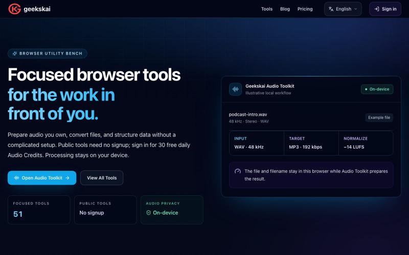Click the sparkle icon in Browser Utility badge
409x255 pixels.
click(x=15, y=54)
